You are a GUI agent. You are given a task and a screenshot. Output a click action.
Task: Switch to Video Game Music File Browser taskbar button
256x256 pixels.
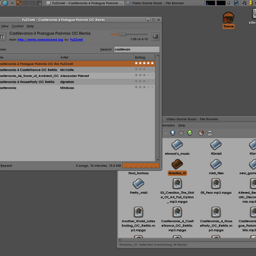(164, 3)
